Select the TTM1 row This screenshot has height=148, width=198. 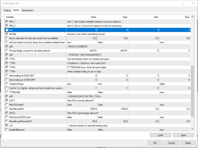(x=98, y=59)
